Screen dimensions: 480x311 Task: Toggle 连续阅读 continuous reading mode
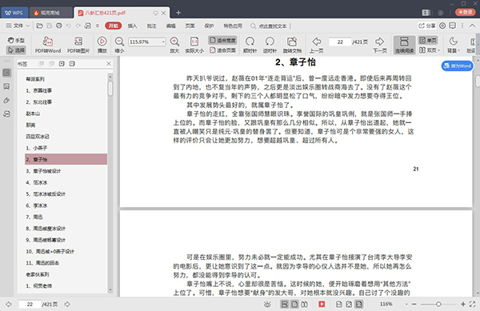[404, 45]
